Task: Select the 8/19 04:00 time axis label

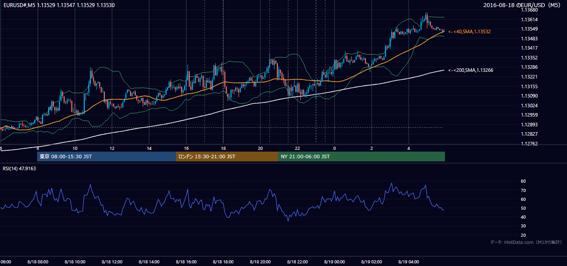Action: (x=408, y=262)
